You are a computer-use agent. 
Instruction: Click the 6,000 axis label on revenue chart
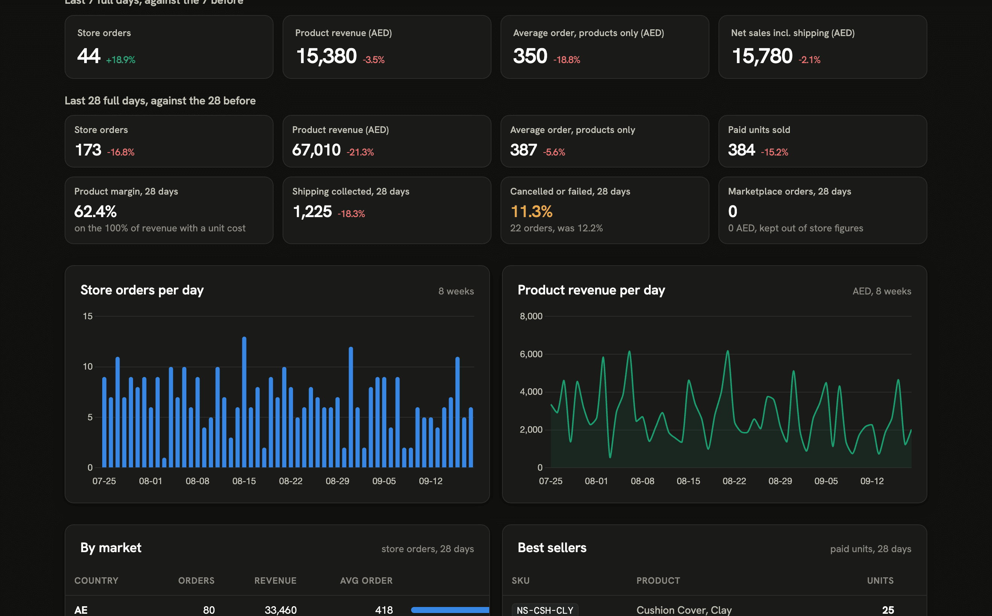[x=531, y=354]
